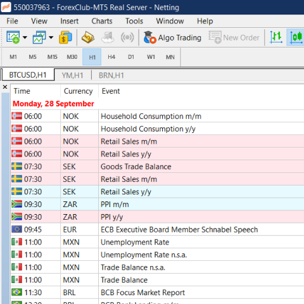Click the New Chart icon
Image resolution: width=304 pixels, height=304 pixels.
pyautogui.click(x=13, y=37)
